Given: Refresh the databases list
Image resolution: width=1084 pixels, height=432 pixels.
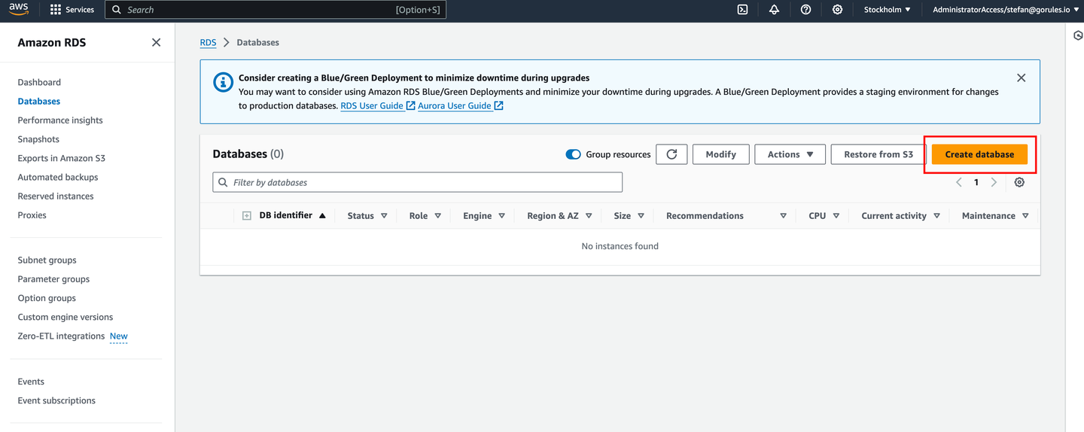Looking at the screenshot, I should [671, 154].
